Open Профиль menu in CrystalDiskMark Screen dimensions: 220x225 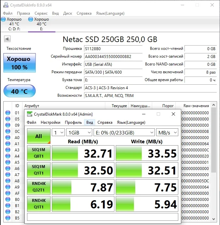[x=73, y=122]
